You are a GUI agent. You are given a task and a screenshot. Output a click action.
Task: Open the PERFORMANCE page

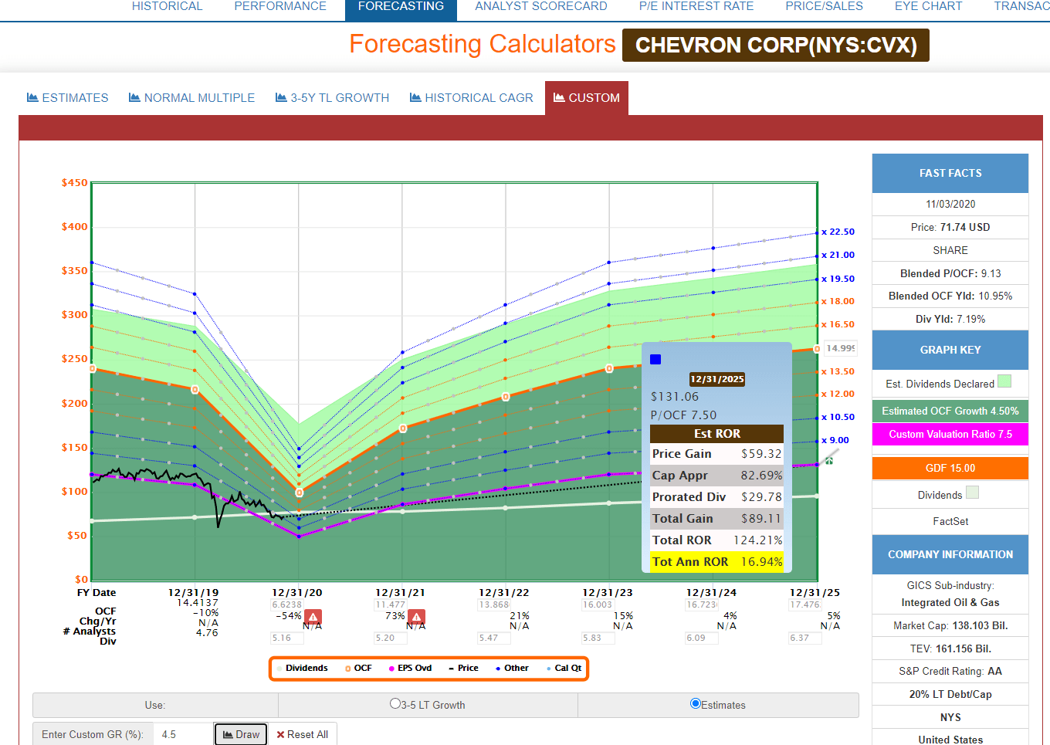(x=280, y=6)
